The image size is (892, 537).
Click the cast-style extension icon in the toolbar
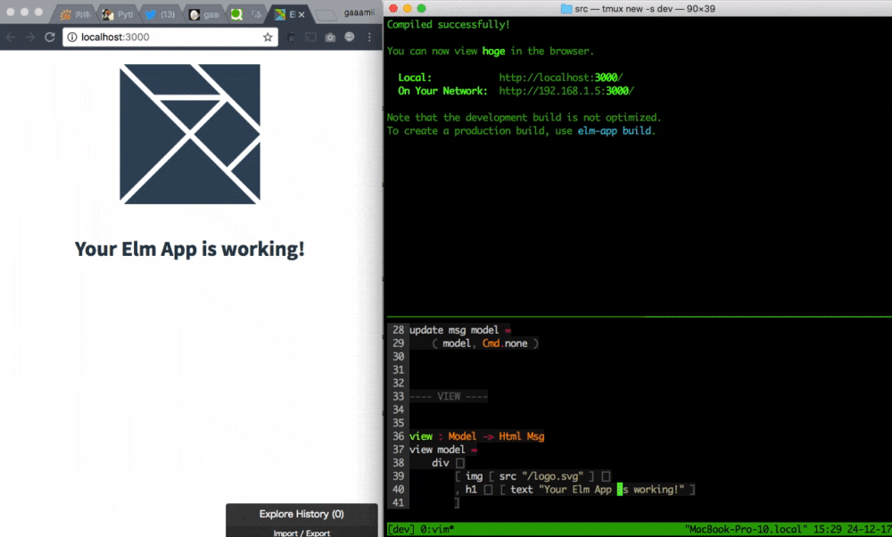[x=310, y=37]
